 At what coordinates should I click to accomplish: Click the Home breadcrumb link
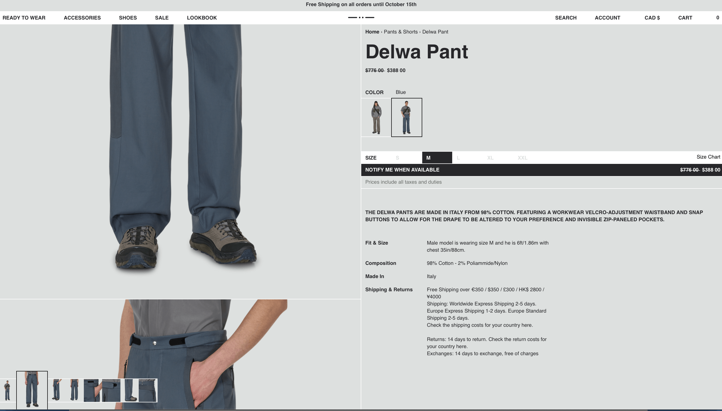coord(372,32)
